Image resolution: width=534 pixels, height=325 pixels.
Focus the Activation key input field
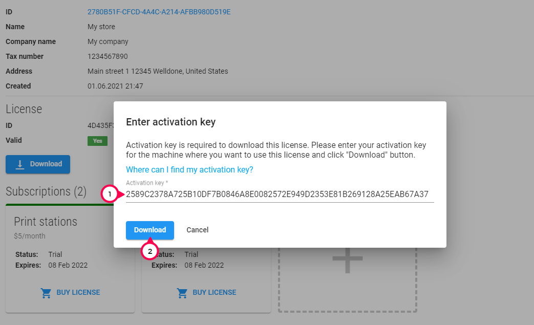point(280,194)
